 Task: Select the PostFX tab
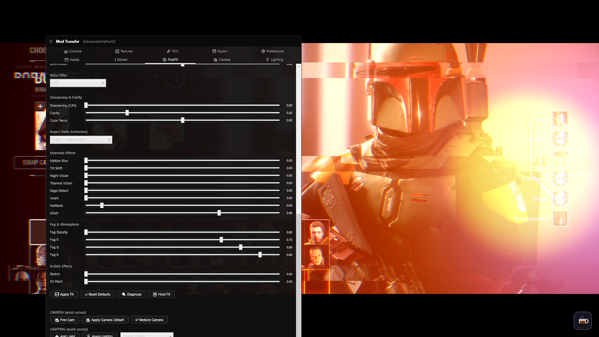170,60
